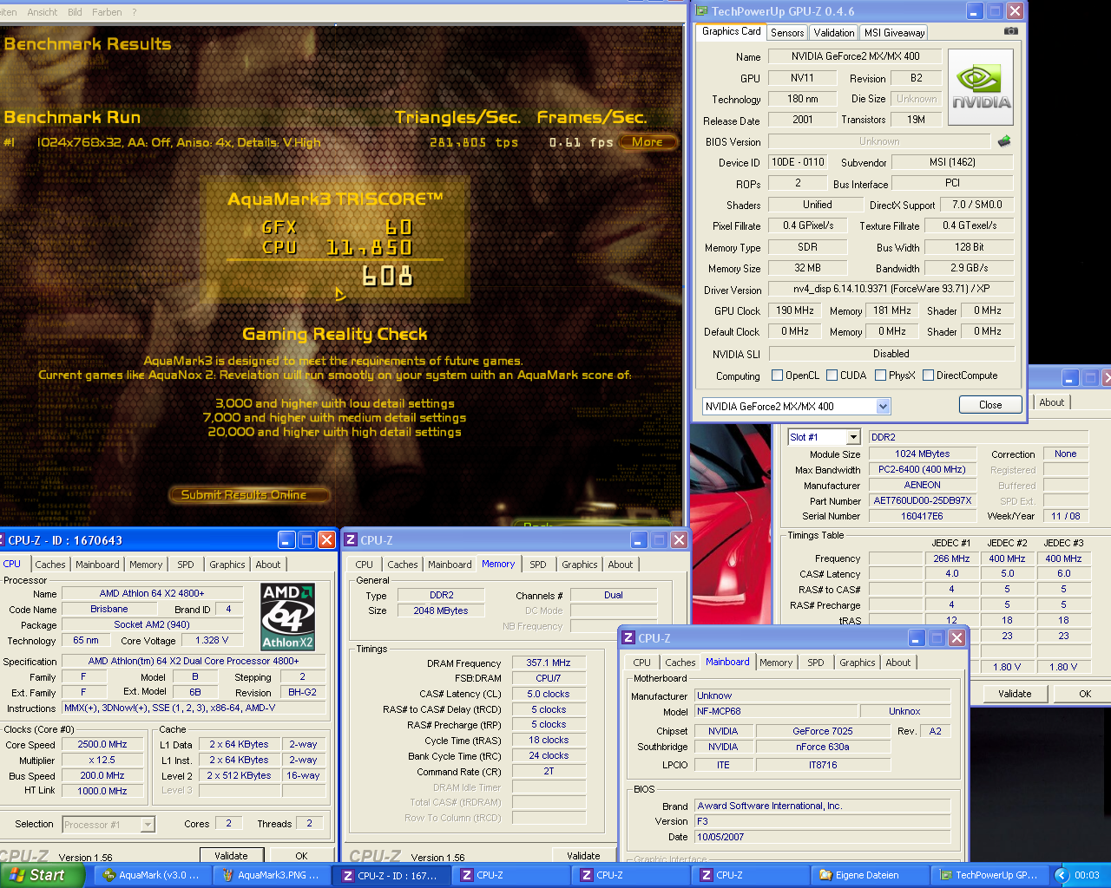Click the system clock showing 00:03
Screen dimensions: 1111x888
pyautogui.click(x=1087, y=875)
